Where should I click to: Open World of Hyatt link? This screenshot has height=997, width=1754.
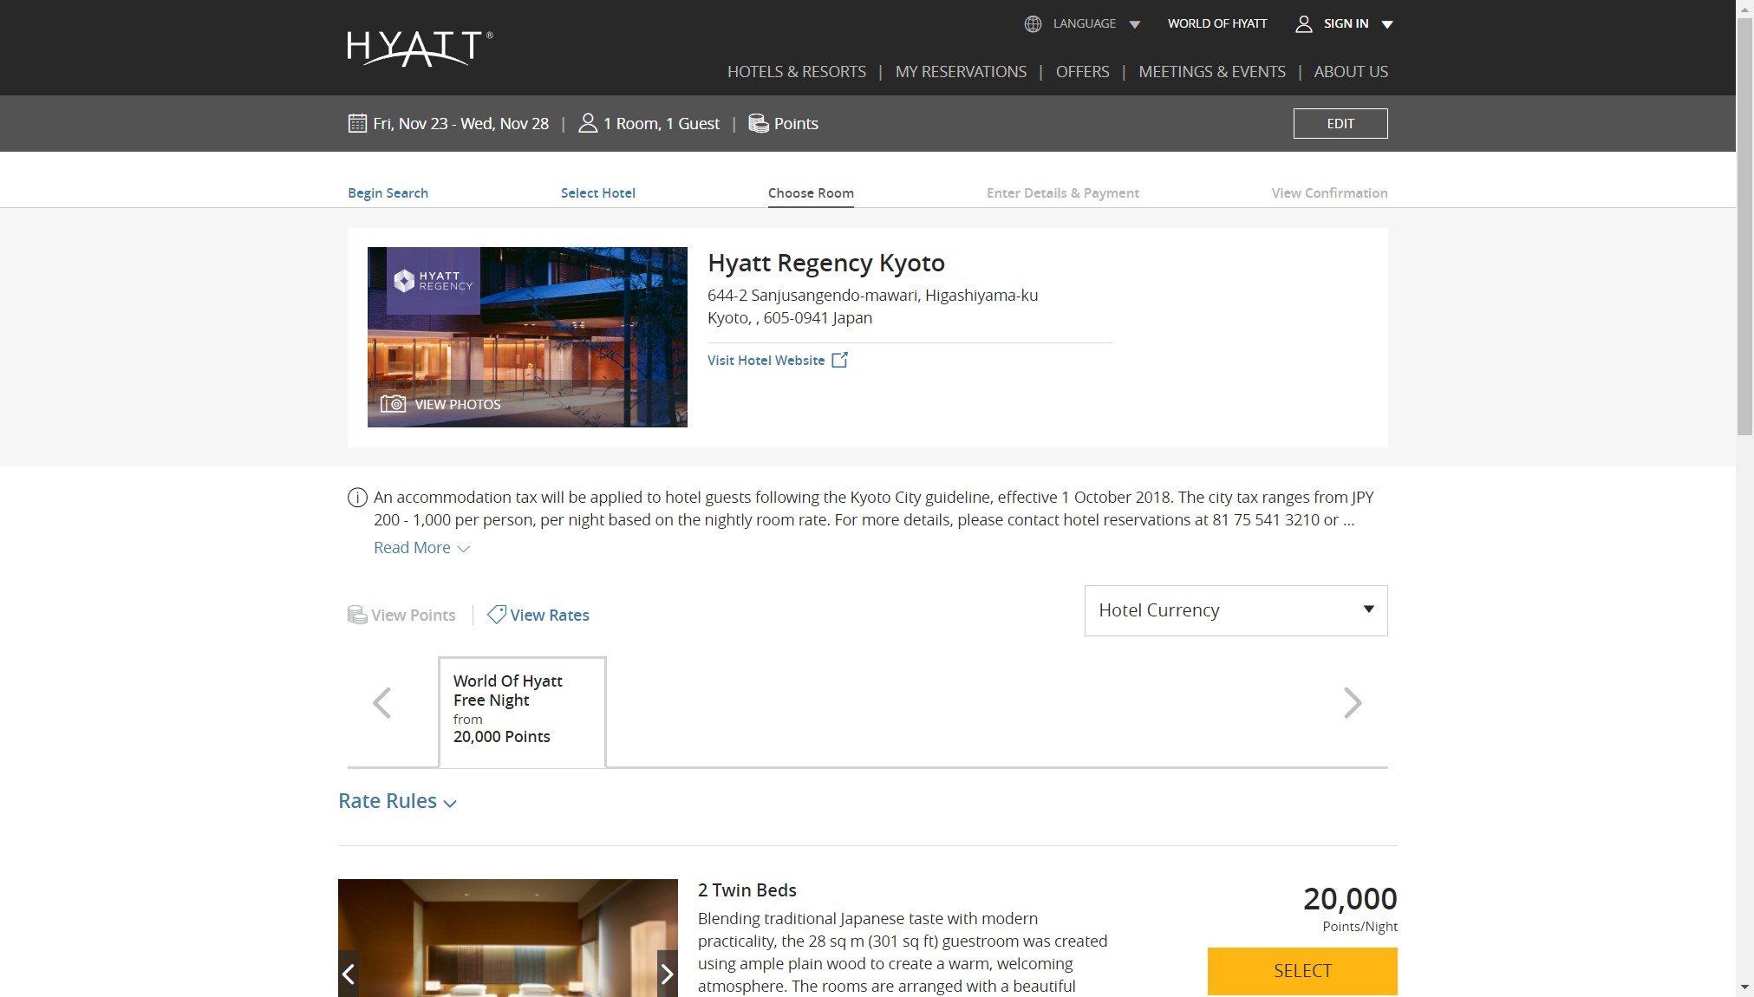coord(1217,23)
